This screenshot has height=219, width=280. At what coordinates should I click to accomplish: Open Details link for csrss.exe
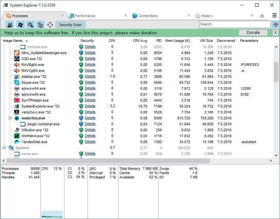click(x=90, y=153)
